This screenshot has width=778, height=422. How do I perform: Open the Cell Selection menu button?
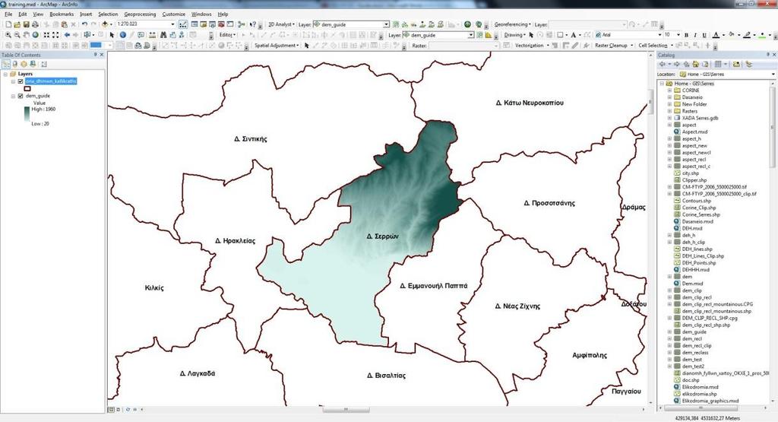point(655,46)
